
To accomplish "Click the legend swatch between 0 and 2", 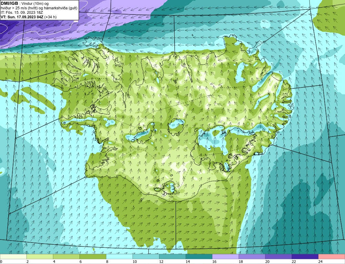I will [x=13, y=256].
